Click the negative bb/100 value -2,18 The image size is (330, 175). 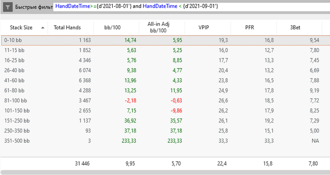coord(131,100)
